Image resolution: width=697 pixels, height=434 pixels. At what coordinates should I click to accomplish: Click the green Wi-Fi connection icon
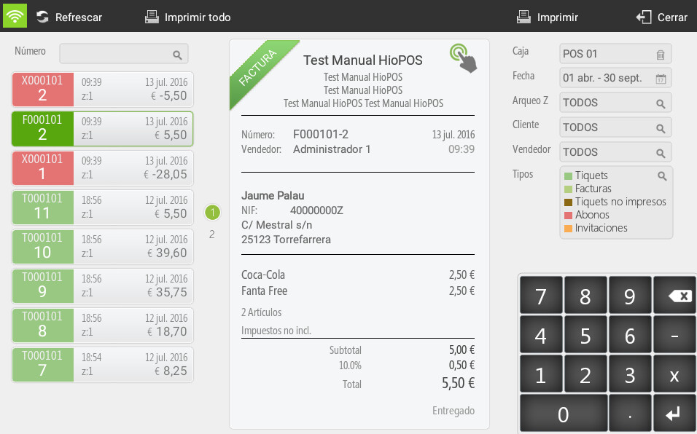[15, 16]
